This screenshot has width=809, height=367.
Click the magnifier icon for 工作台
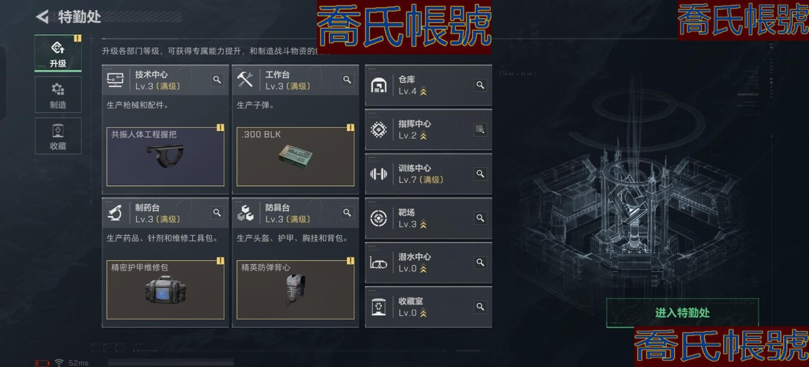pos(348,80)
